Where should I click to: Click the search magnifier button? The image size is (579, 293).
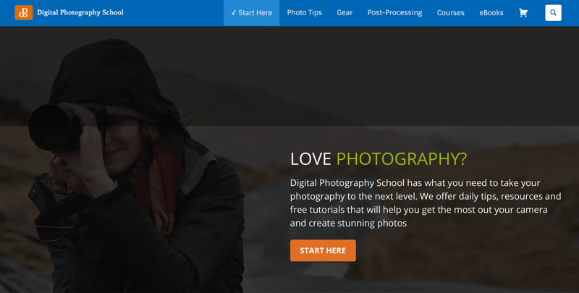[x=553, y=13]
